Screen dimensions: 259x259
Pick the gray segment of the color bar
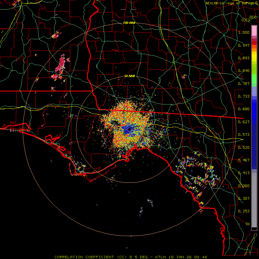click(254, 200)
